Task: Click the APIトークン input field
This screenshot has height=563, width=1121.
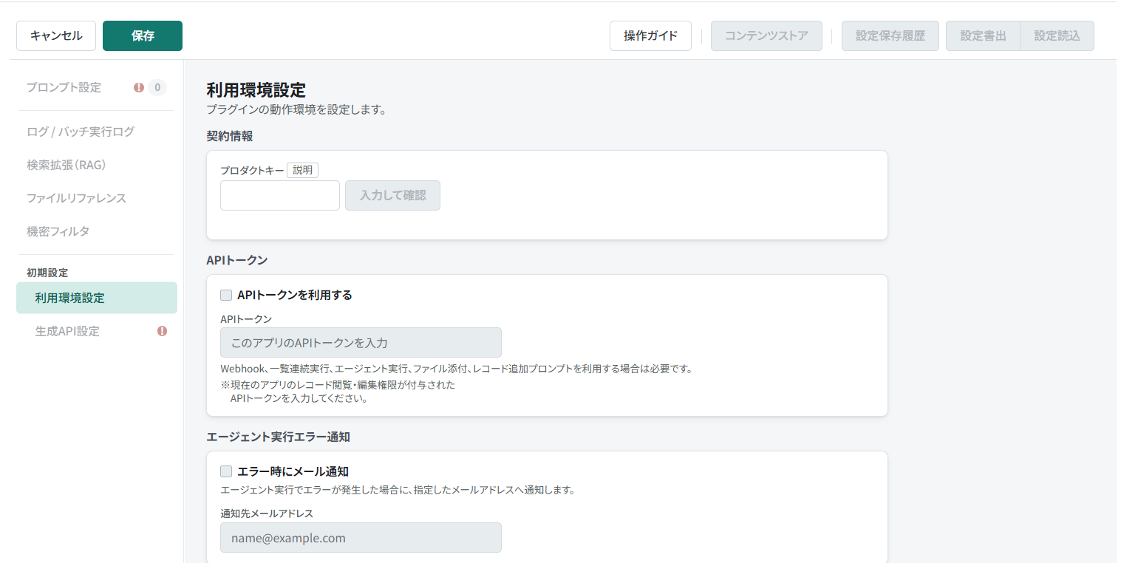Action: tap(361, 343)
